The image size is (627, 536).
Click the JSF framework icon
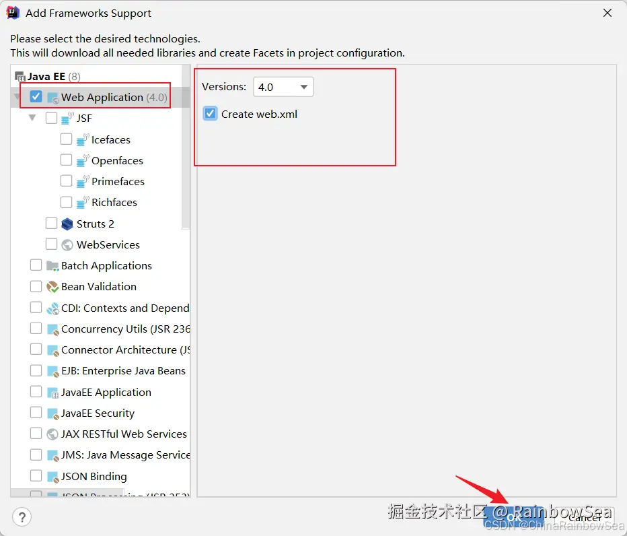pyautogui.click(x=67, y=118)
